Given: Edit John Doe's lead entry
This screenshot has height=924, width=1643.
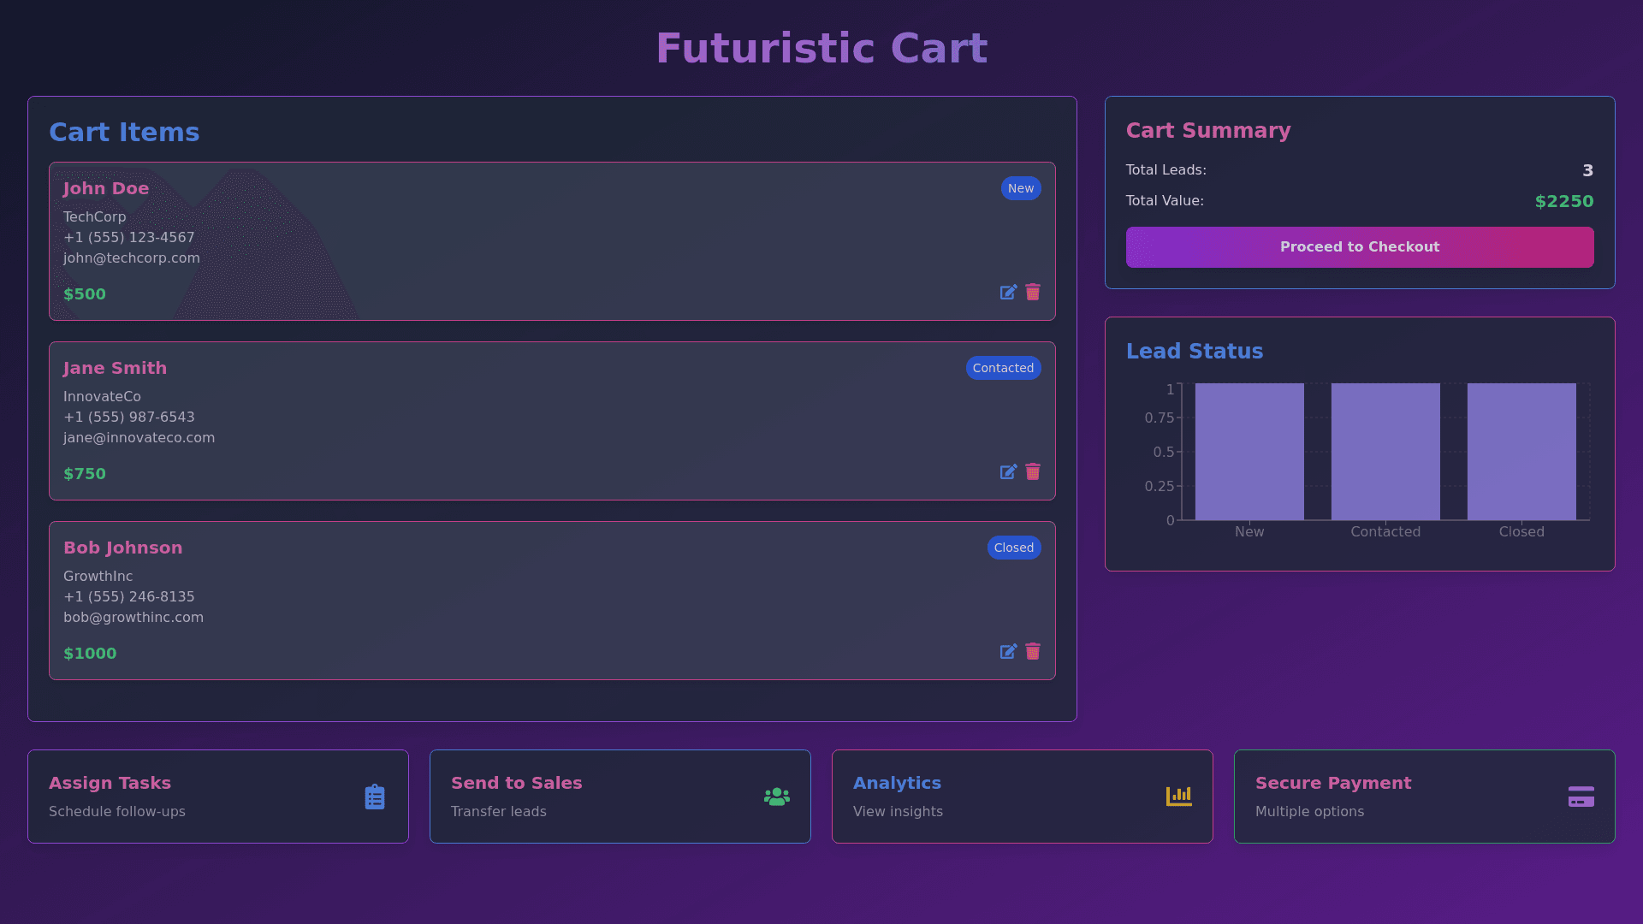Looking at the screenshot, I should click(x=1008, y=293).
